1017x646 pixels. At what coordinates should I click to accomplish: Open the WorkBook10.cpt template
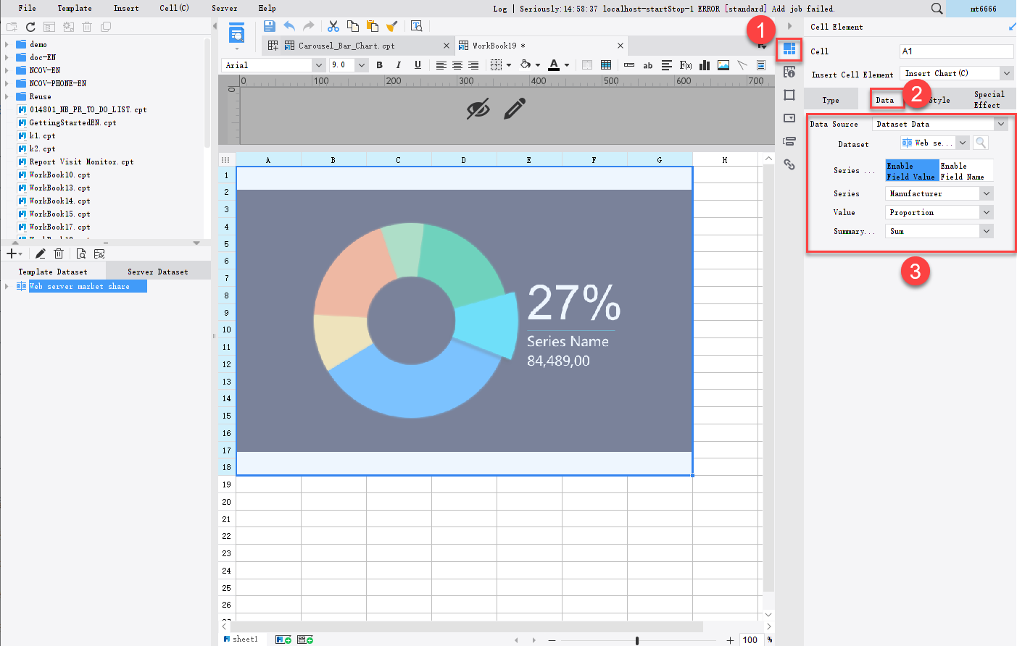[60, 175]
